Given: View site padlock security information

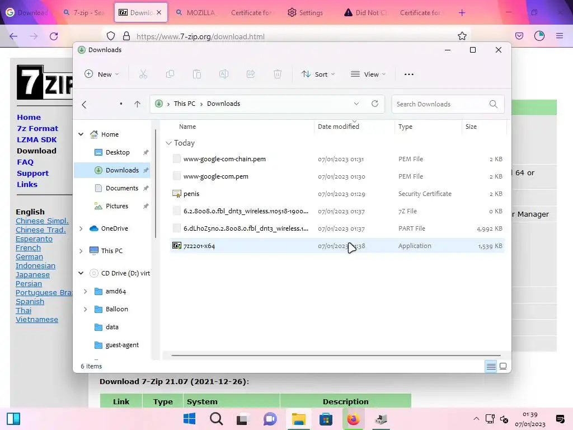Looking at the screenshot, I should (126, 36).
